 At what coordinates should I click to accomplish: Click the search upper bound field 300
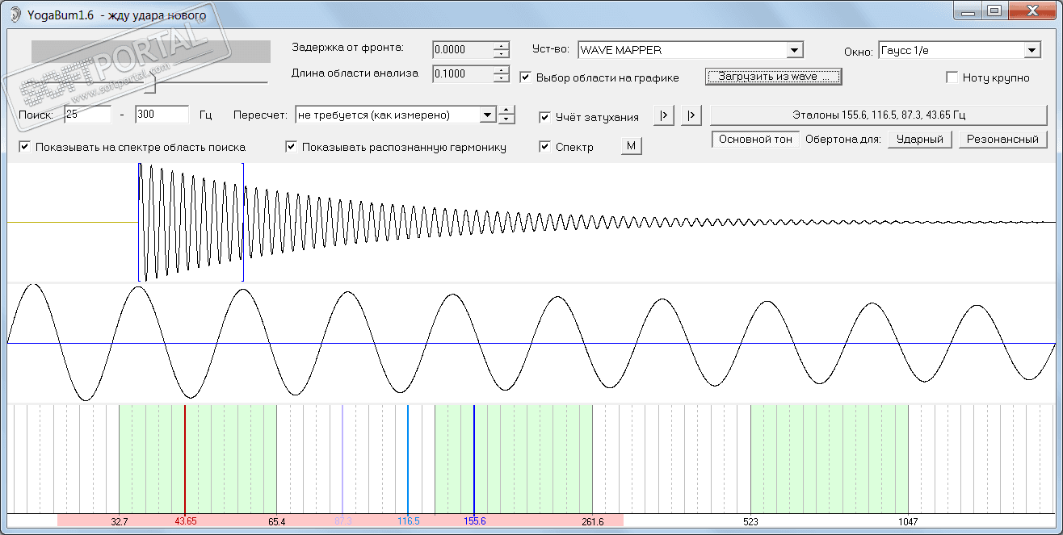[162, 115]
